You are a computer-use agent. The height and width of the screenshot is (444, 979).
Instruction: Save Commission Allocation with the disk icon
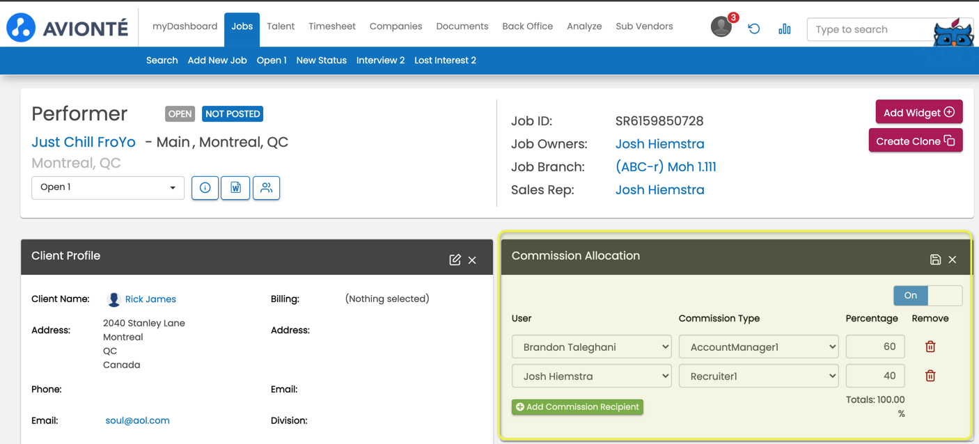pyautogui.click(x=935, y=260)
